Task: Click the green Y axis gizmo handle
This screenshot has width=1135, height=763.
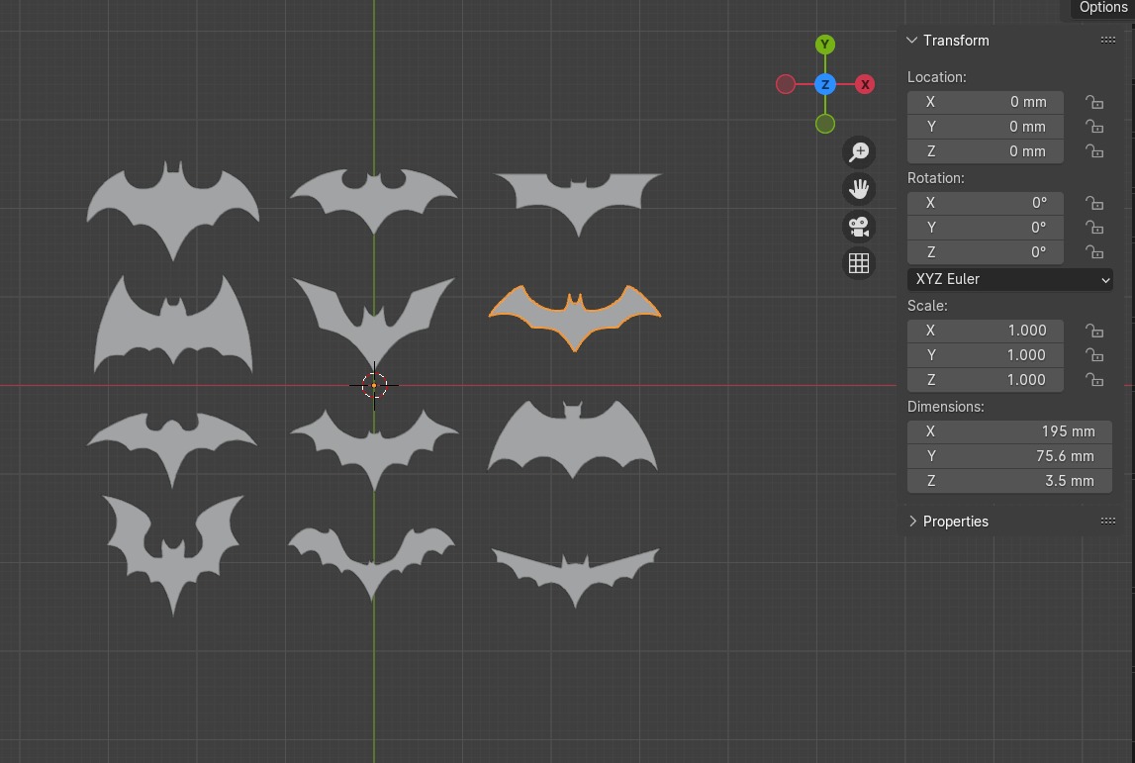Action: 825,45
